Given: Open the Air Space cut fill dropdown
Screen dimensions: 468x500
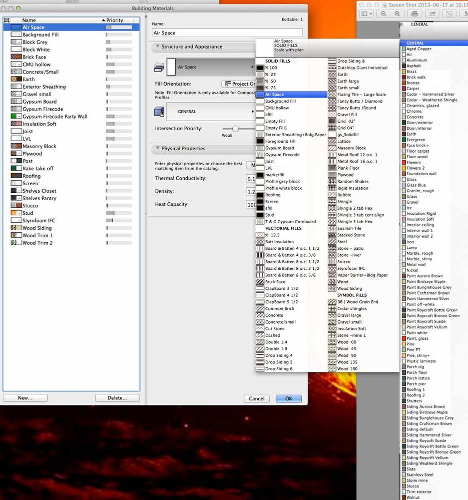Looking at the screenshot, I should pos(210,67).
